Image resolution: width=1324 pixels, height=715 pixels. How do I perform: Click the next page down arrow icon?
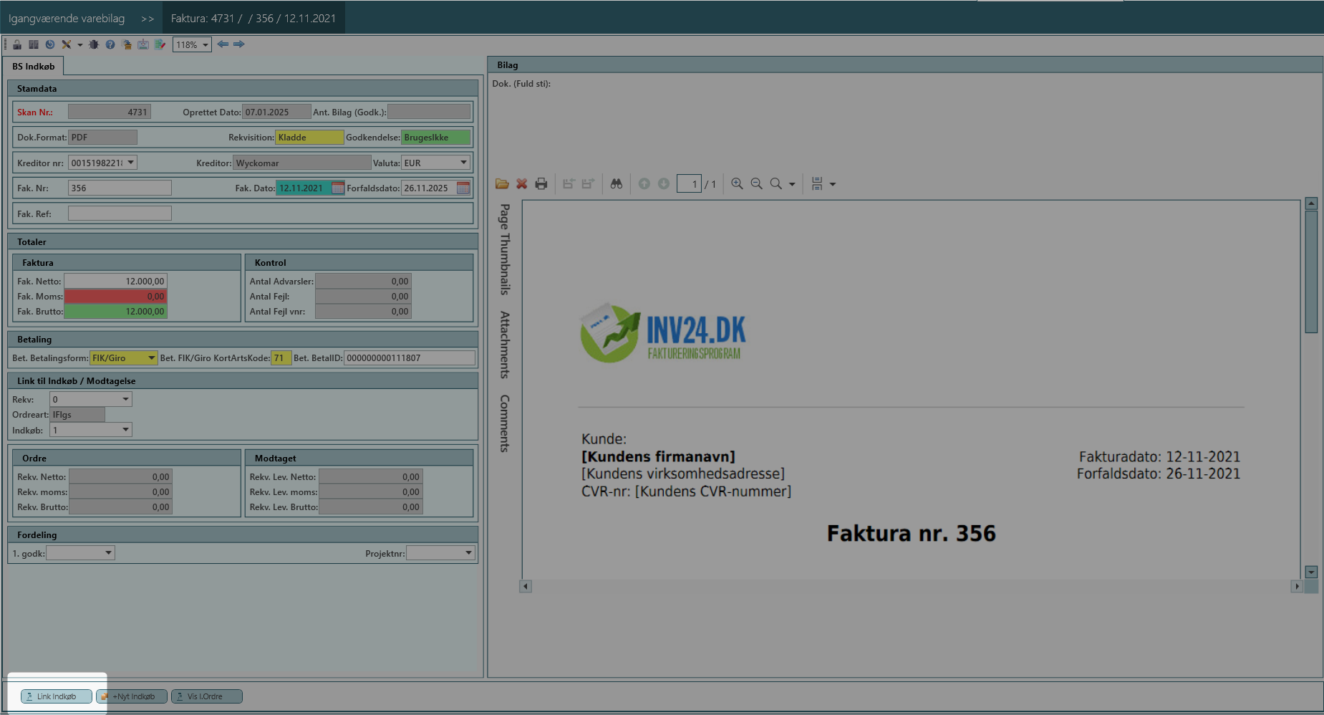[664, 184]
